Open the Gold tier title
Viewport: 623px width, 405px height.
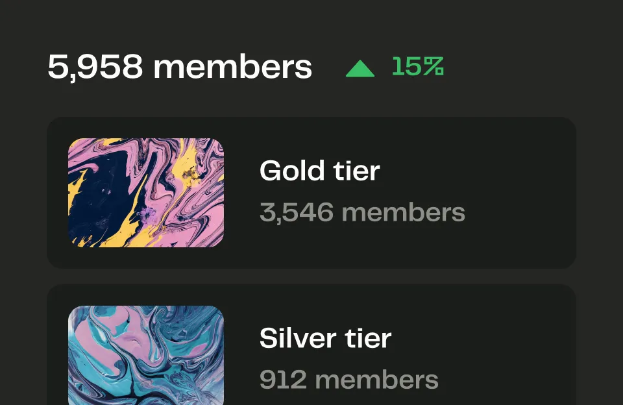319,171
